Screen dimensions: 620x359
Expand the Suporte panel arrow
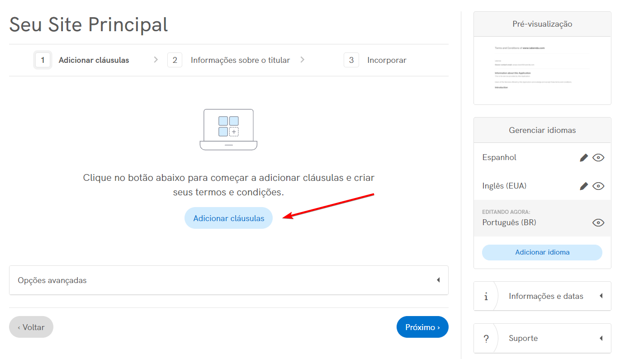(x=601, y=338)
